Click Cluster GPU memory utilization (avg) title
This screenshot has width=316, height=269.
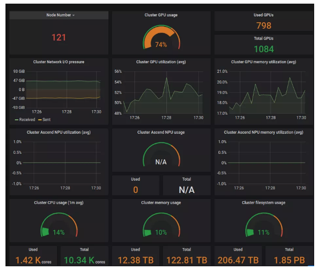click(x=264, y=62)
